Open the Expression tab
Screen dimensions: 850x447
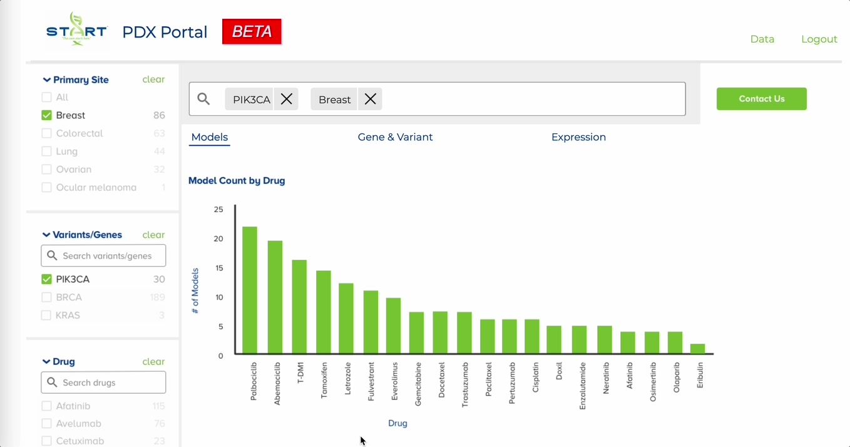(578, 137)
